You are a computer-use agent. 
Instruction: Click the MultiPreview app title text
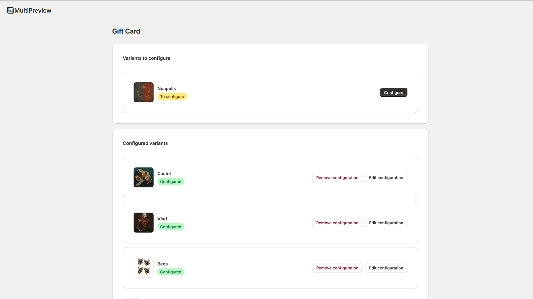[x=33, y=11]
